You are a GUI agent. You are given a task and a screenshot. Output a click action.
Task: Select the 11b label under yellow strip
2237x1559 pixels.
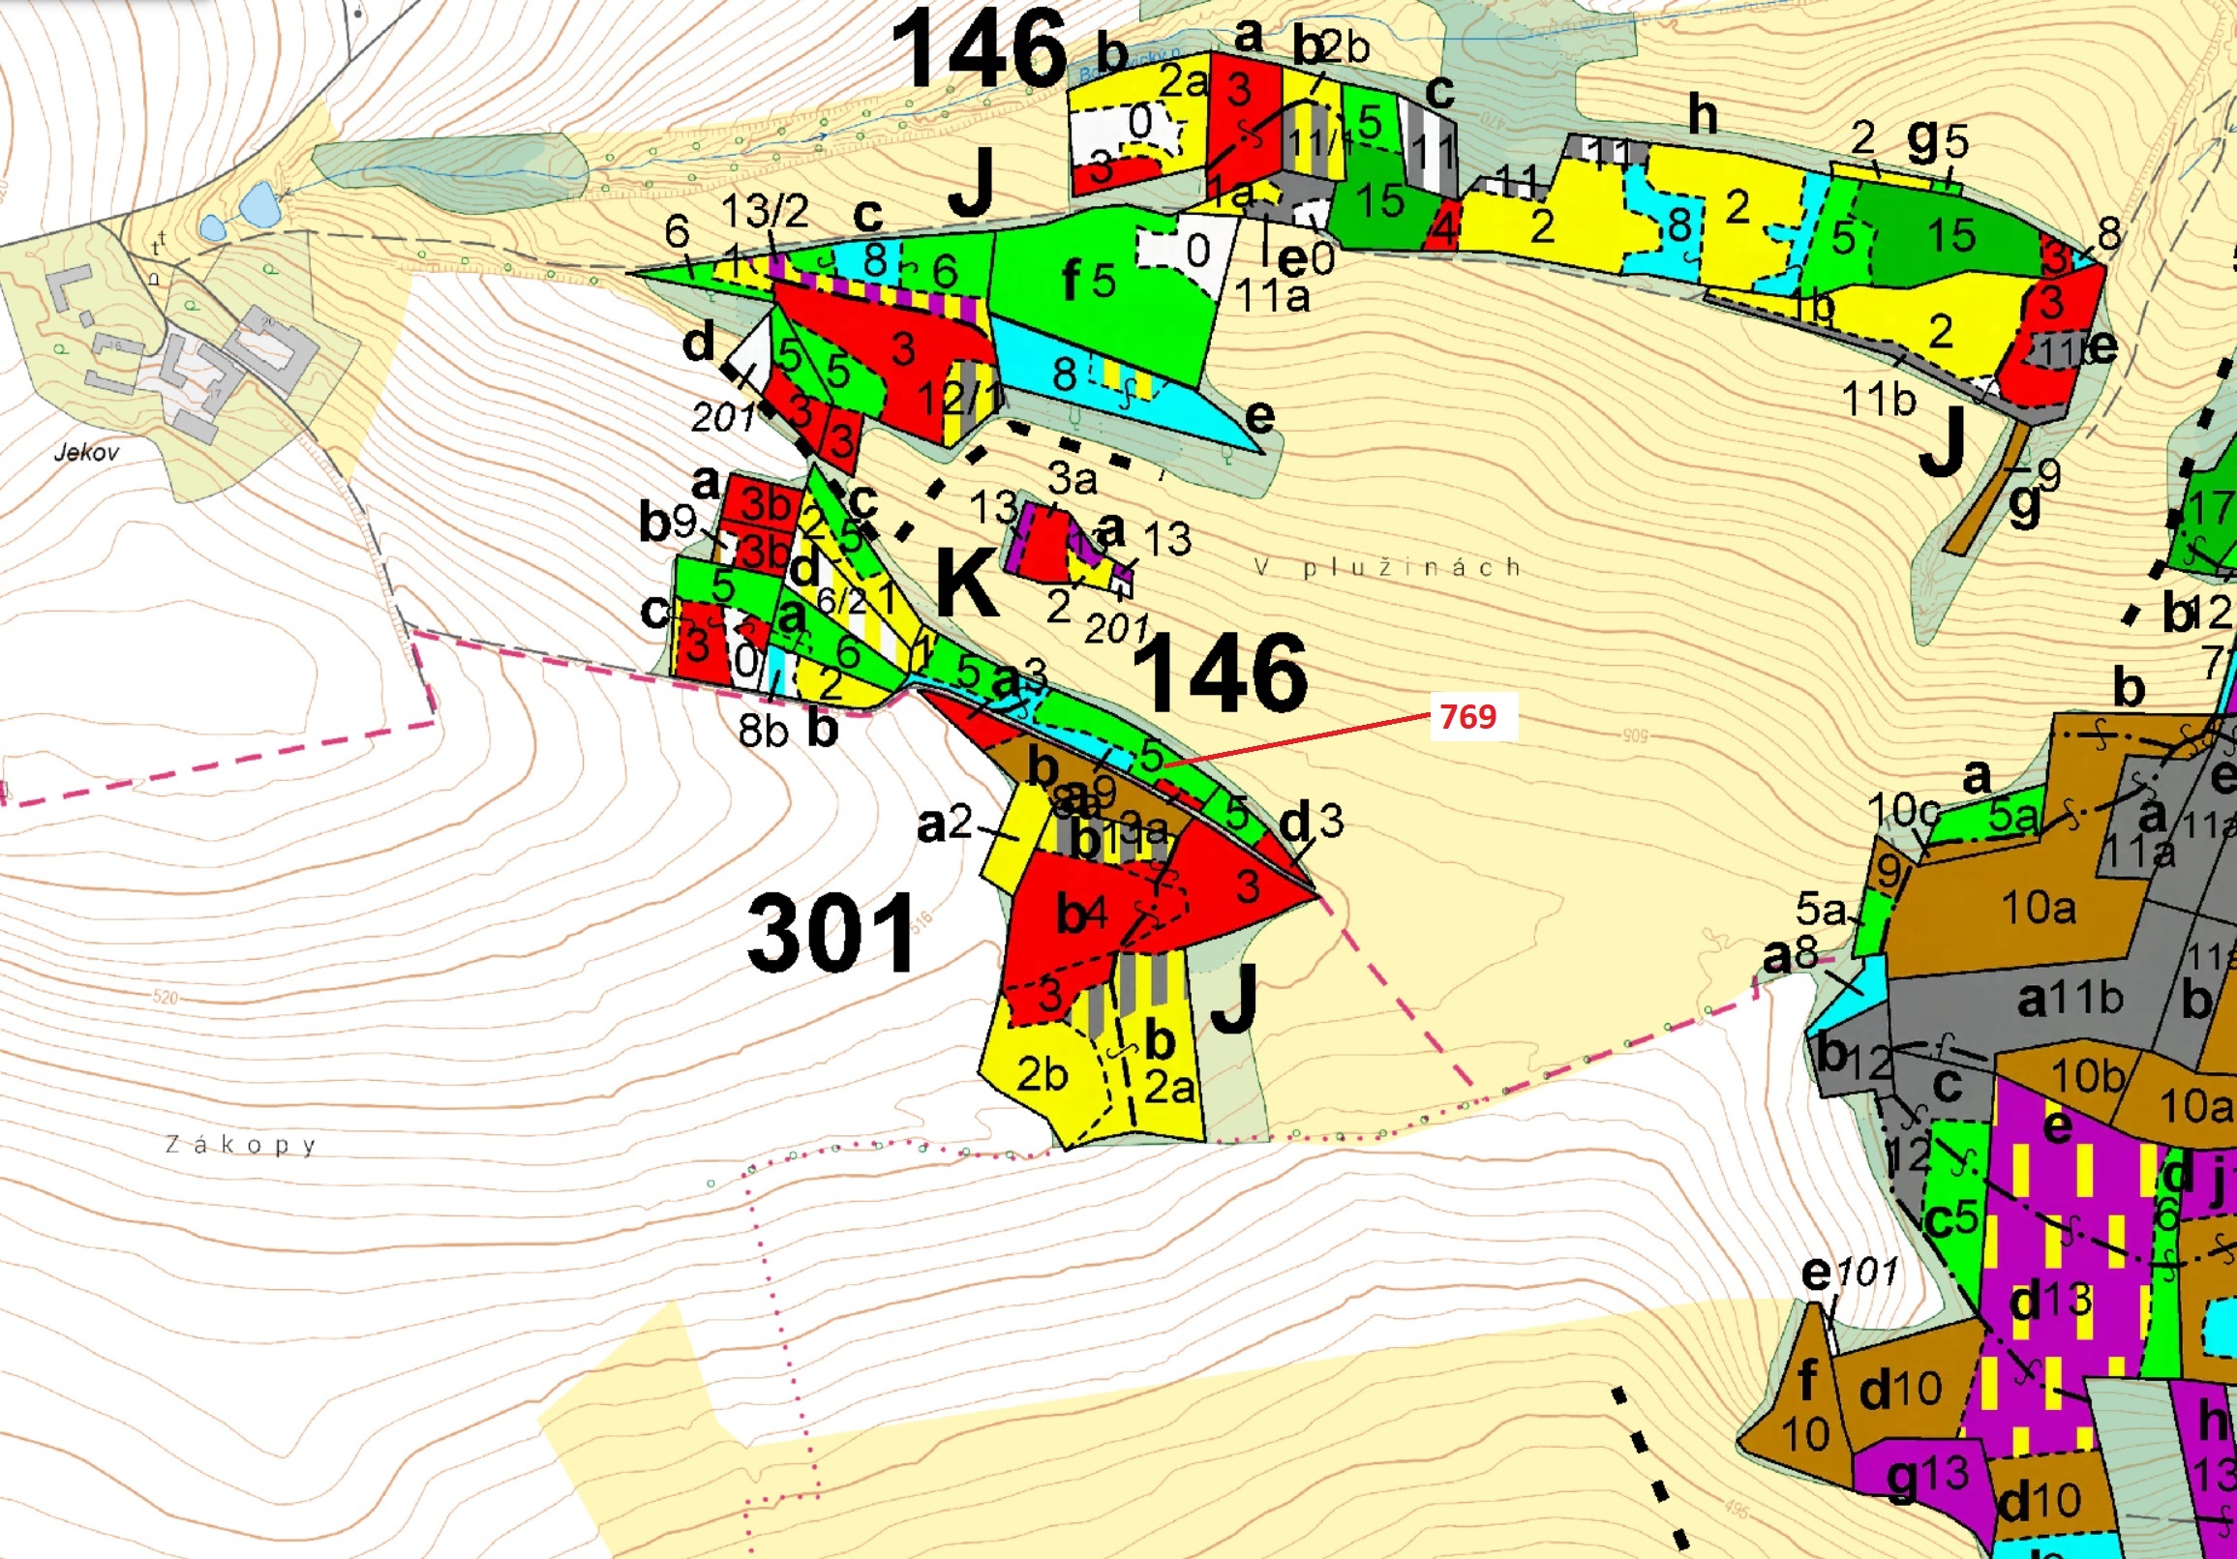point(1879,400)
